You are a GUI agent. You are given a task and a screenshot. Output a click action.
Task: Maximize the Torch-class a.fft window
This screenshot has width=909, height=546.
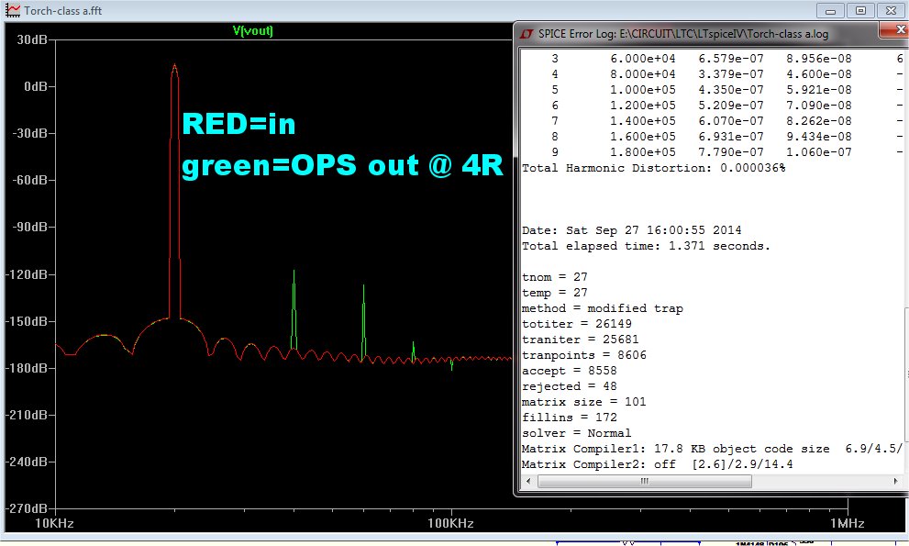861,11
